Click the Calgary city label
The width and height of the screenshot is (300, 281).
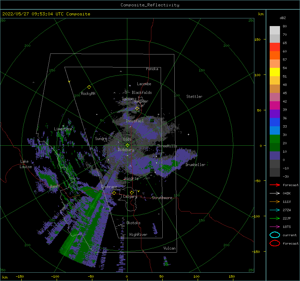point(130,196)
